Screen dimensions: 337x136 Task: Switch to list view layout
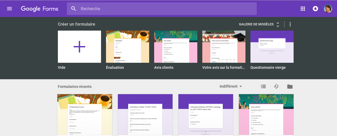coord(263,87)
